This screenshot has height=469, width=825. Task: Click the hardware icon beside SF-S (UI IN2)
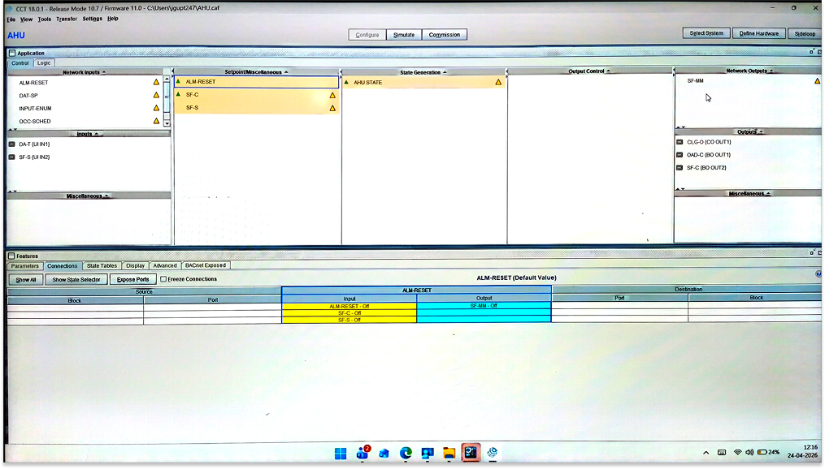[x=12, y=157]
